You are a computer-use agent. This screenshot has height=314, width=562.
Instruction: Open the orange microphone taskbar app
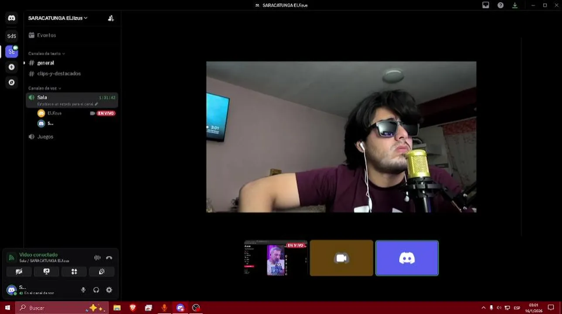pyautogui.click(x=164, y=308)
